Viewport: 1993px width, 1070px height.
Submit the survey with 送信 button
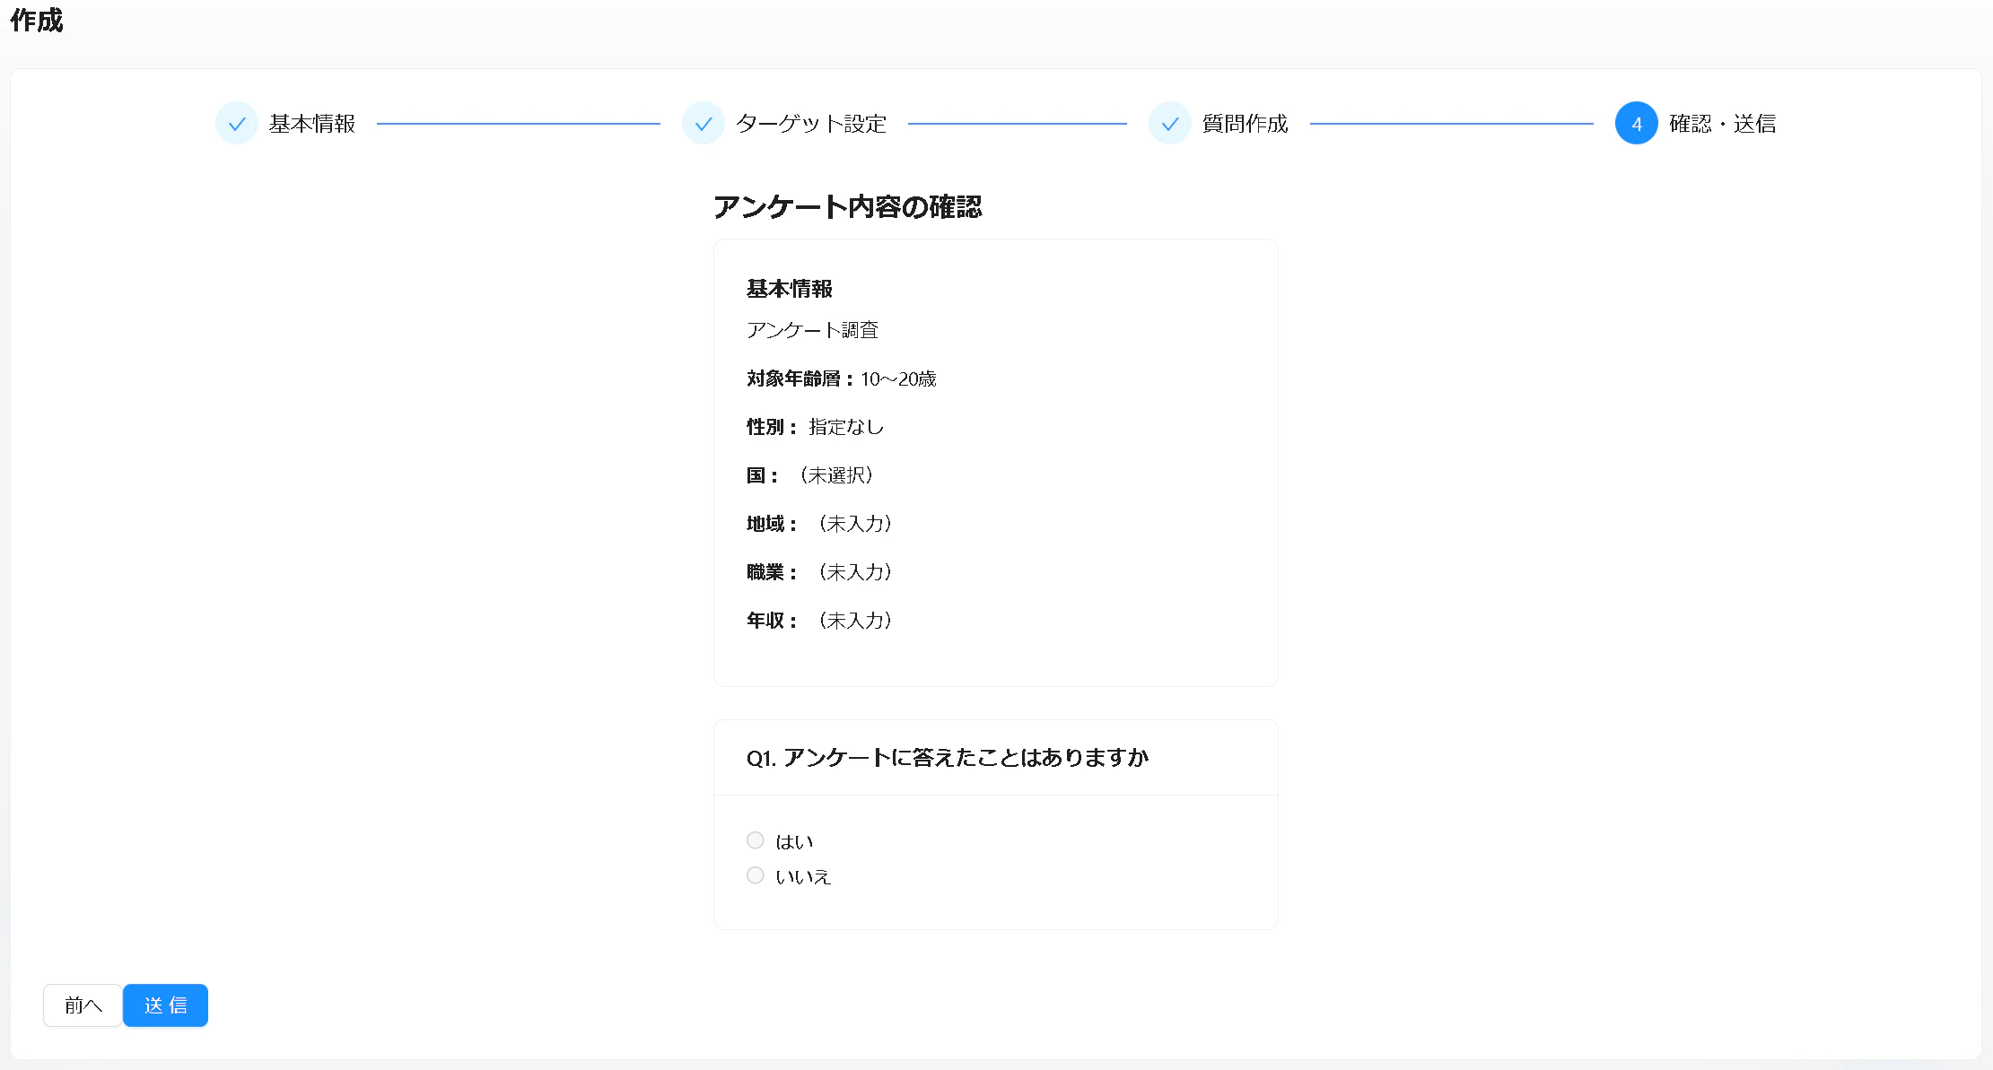tap(165, 1005)
